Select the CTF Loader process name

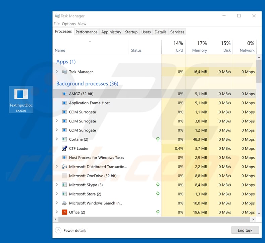(79, 148)
